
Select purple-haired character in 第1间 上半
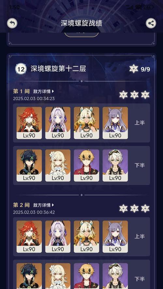(x=115, y=123)
